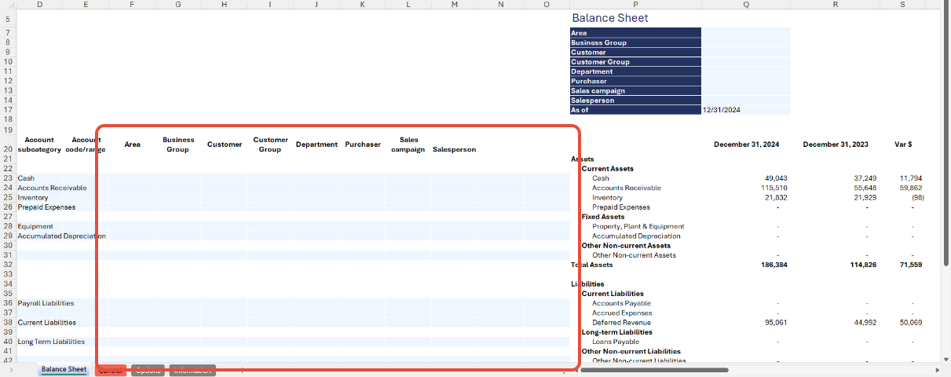Image resolution: width=951 pixels, height=377 pixels.
Task: Click the Accrued Expenses row label
Action: 621,313
